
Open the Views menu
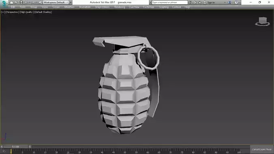pos(45,7)
